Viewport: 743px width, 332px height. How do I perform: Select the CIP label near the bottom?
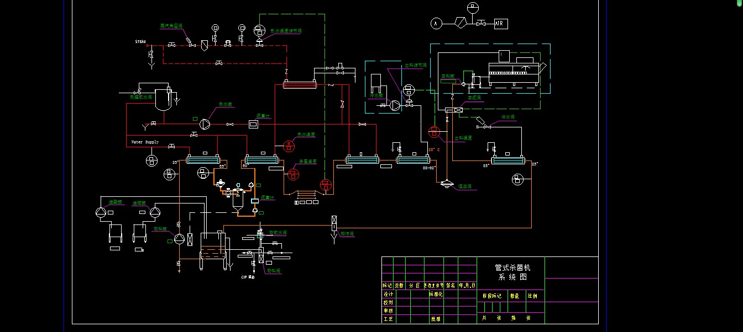[248, 277]
